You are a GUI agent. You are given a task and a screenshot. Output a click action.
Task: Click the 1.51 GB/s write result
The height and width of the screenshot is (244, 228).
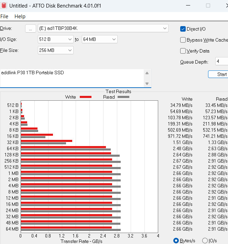[183, 142]
